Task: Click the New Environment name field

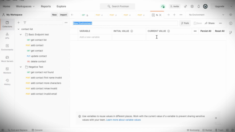Action: [125, 23]
